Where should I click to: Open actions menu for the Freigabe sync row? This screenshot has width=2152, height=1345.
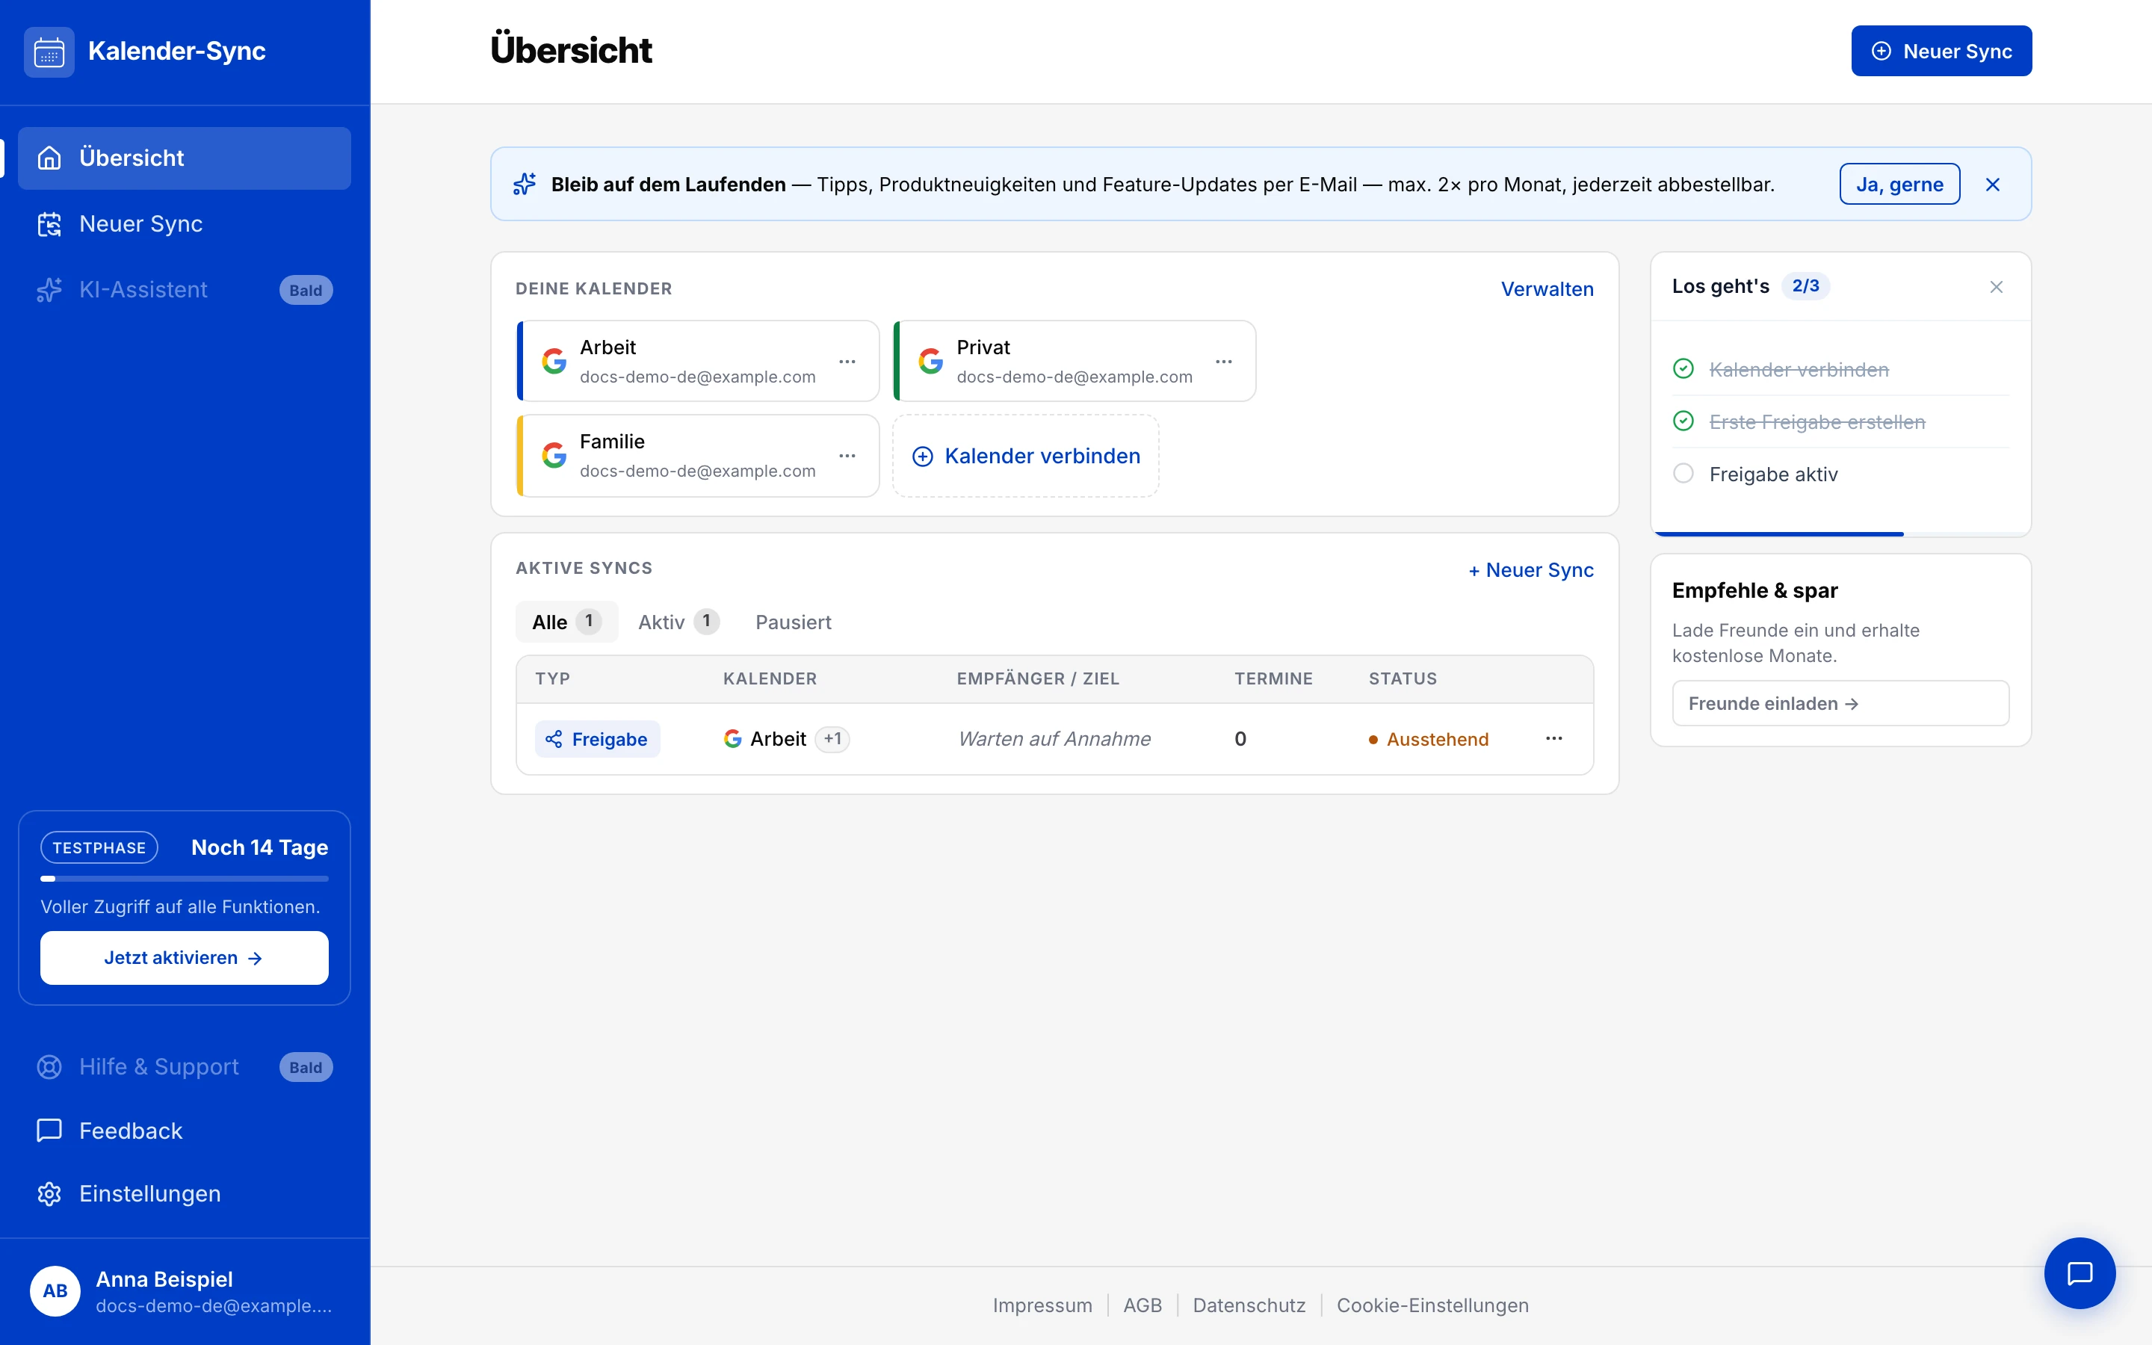pyautogui.click(x=1554, y=738)
